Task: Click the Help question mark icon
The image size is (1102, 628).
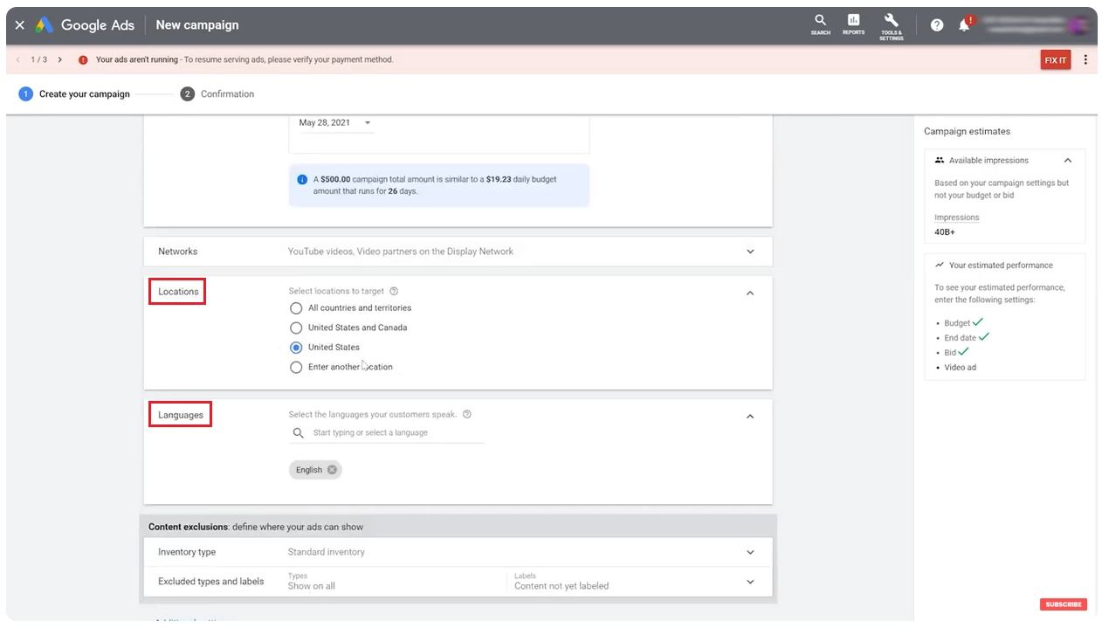Action: (x=937, y=25)
